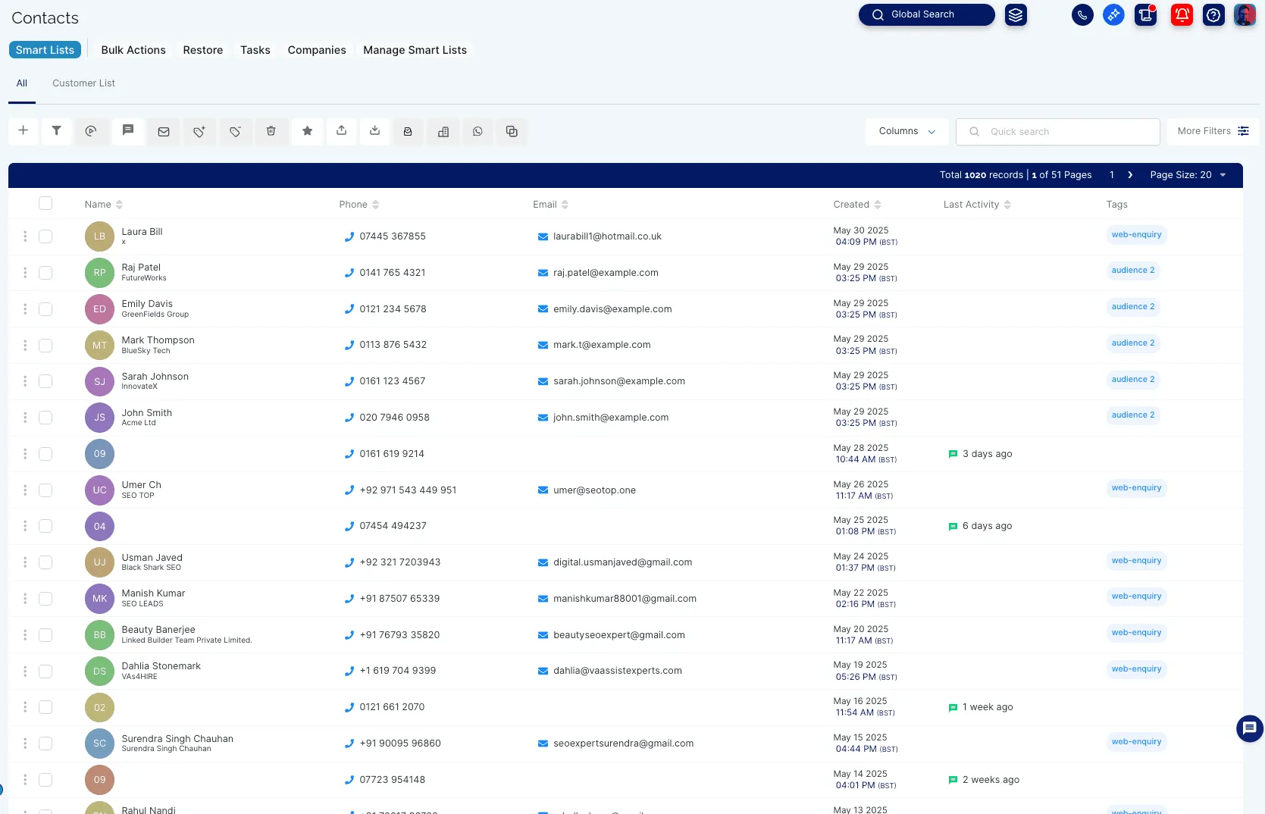Select the Delete contacts trash icon

point(271,131)
